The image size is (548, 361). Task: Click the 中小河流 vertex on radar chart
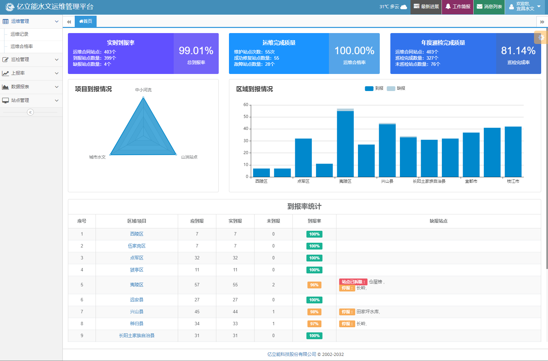pos(143,97)
